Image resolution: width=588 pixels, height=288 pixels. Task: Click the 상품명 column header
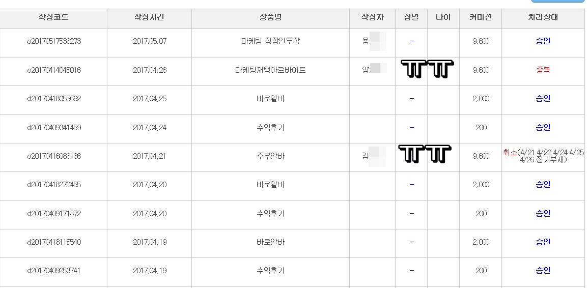(270, 17)
